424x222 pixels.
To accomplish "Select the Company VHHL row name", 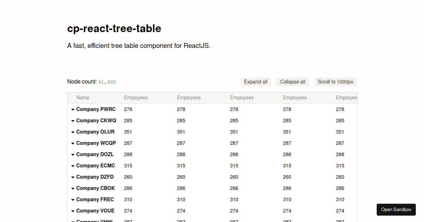I will point(95,221).
